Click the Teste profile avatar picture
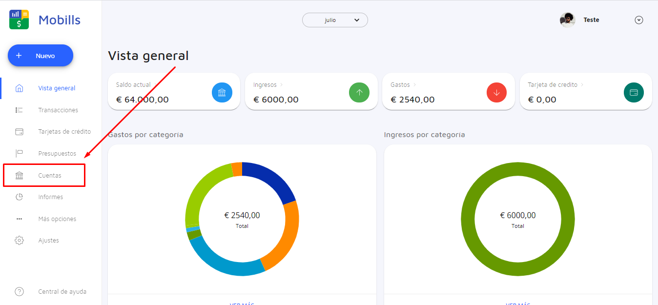The height and width of the screenshot is (305, 658). click(567, 20)
